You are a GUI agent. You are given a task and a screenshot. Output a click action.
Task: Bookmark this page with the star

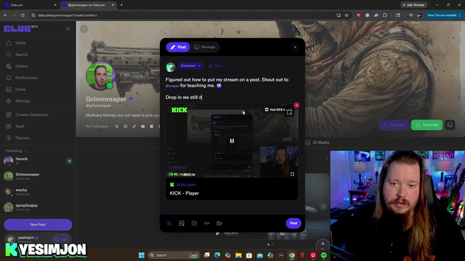tap(347, 15)
